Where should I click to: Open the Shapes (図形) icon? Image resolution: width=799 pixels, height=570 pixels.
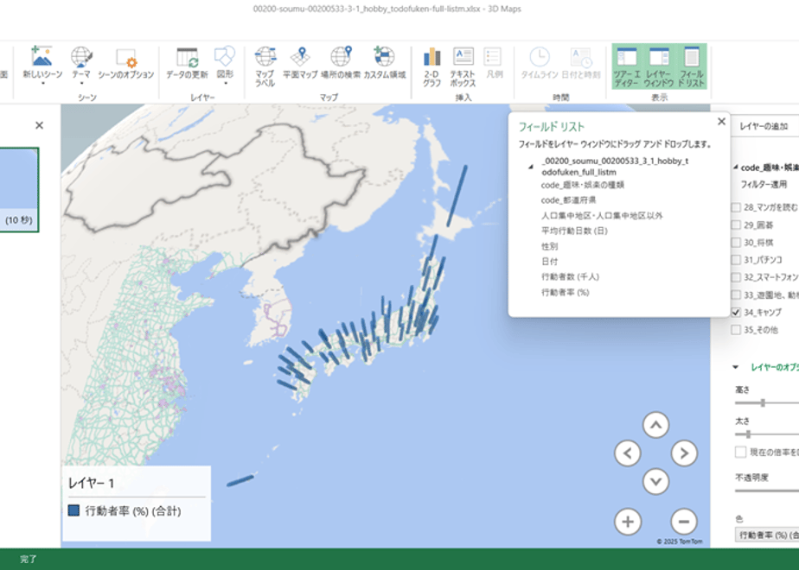(225, 56)
